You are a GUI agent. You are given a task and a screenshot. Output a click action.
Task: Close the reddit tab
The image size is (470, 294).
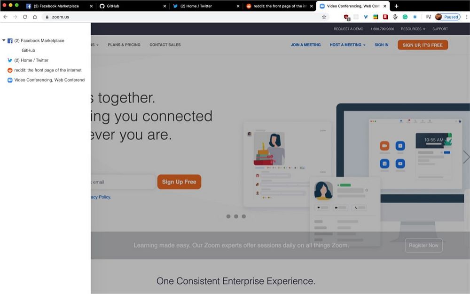312,6
